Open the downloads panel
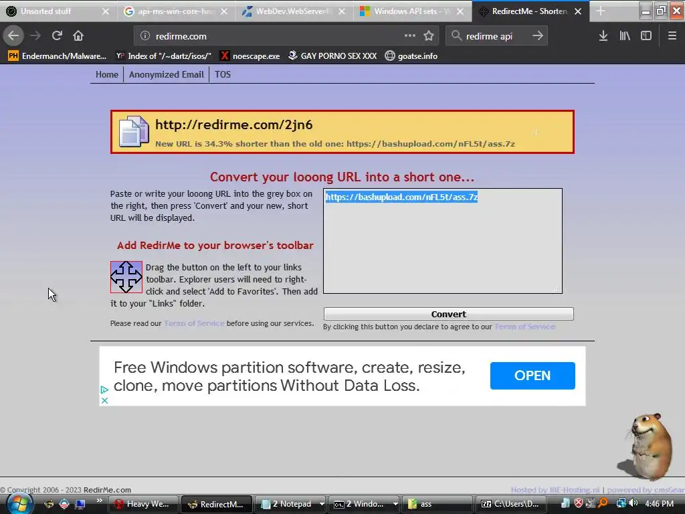Image resolution: width=685 pixels, height=514 pixels. [603, 35]
